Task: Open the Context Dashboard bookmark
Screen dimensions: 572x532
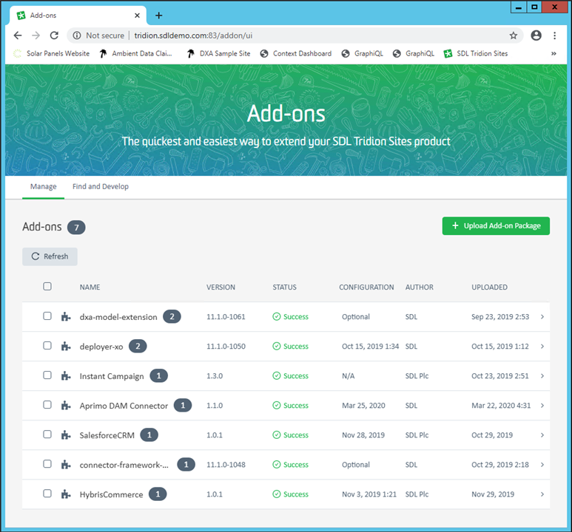Action: coord(296,53)
